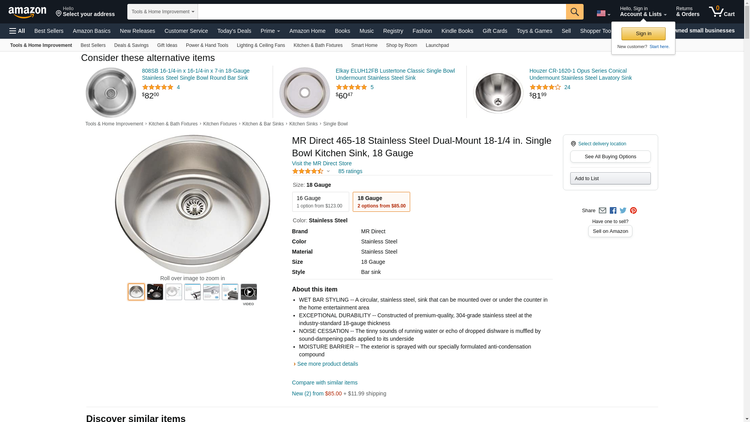750x422 pixels.
Task: Click the search magnifier icon button
Action: tap(574, 12)
